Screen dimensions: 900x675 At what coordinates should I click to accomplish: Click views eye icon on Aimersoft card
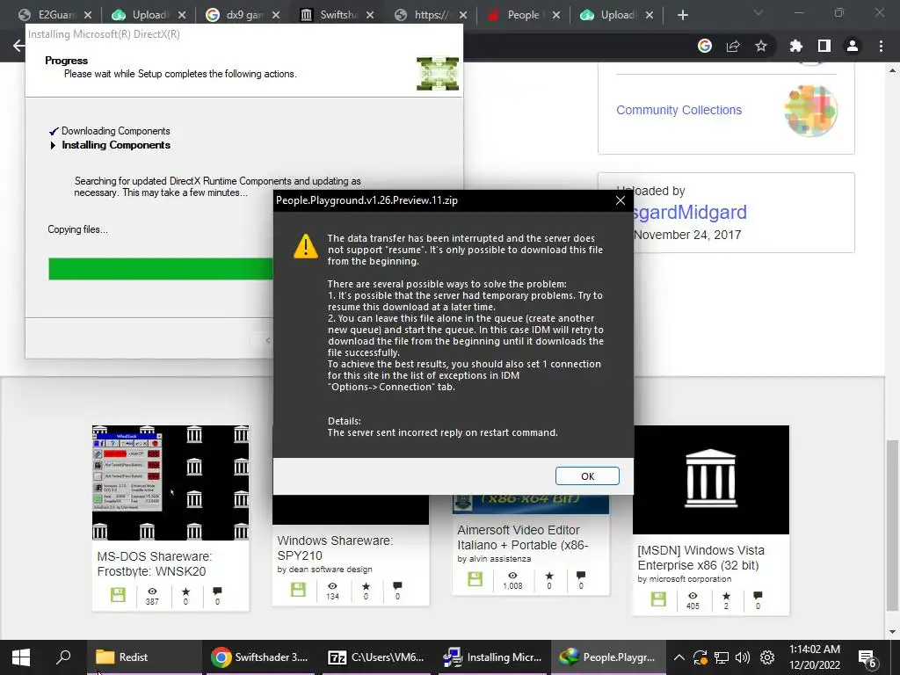[x=512, y=575]
